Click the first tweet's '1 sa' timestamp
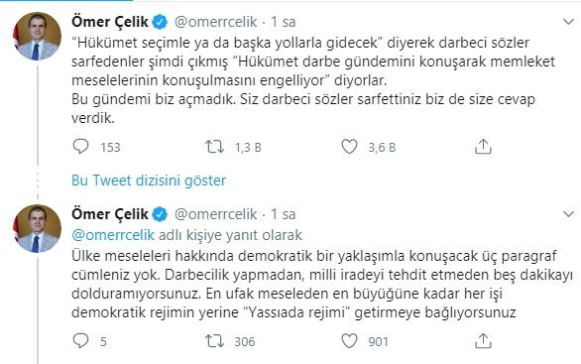 tap(284, 22)
